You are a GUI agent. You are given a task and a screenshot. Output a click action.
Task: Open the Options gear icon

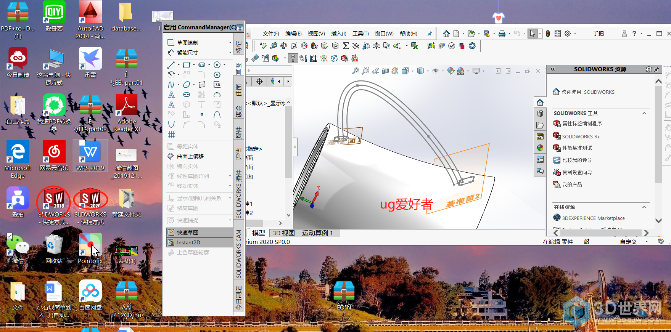(568, 34)
